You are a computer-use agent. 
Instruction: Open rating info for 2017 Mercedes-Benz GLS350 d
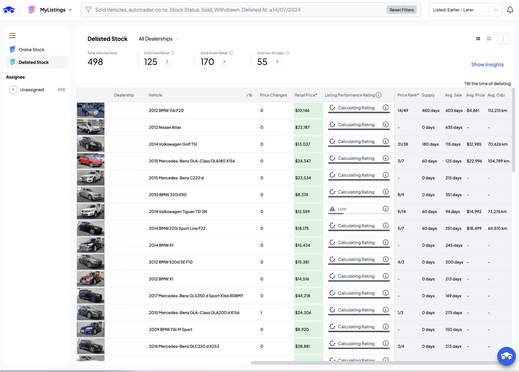point(386,293)
